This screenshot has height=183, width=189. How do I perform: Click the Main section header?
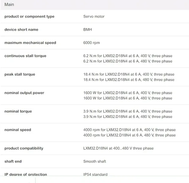tap(9, 4)
